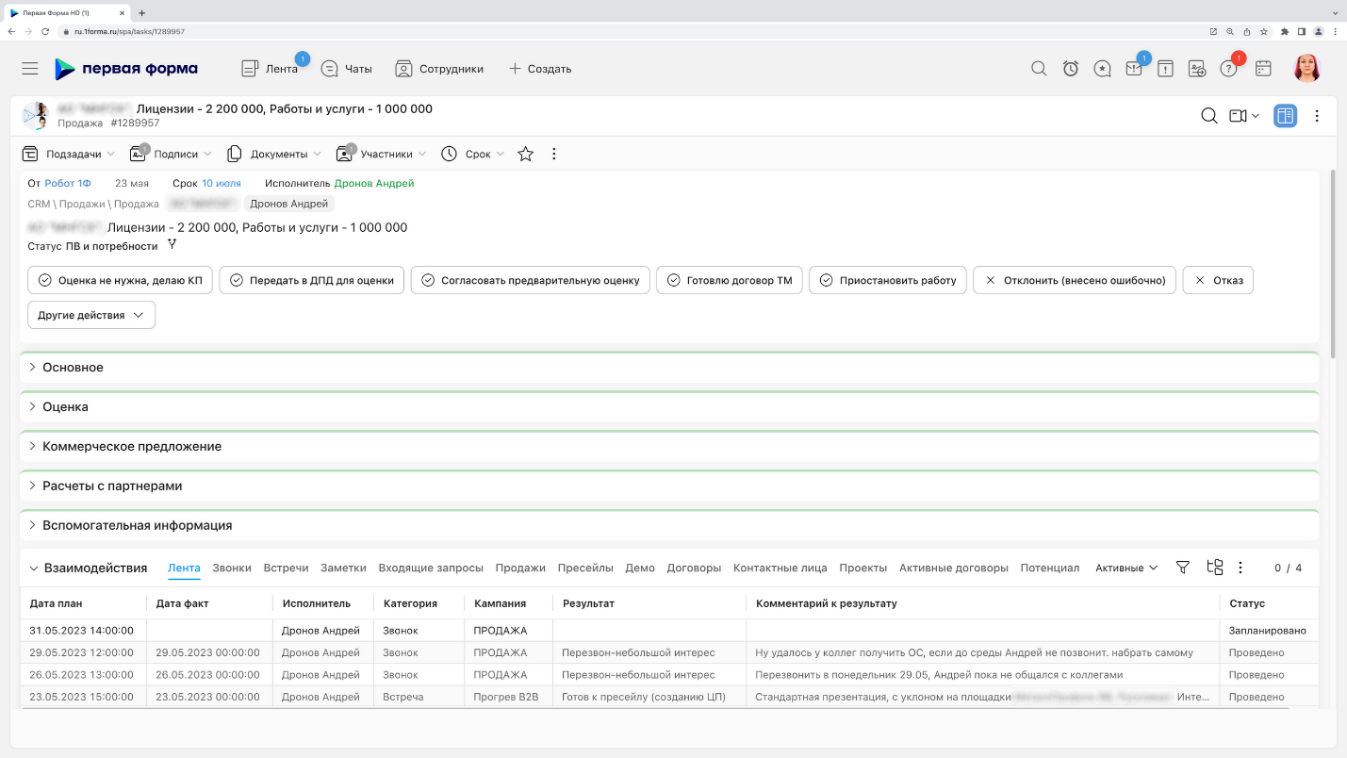Viewport: 1347px width, 758px height.
Task: Open notifications with the envelope icon
Action: click(1134, 68)
